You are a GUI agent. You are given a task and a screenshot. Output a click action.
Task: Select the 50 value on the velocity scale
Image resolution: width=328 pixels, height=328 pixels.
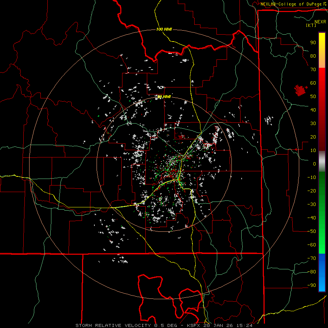(313, 97)
